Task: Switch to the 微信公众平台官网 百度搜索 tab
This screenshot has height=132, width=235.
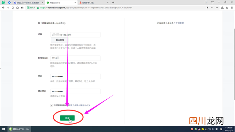Action: click(28, 3)
